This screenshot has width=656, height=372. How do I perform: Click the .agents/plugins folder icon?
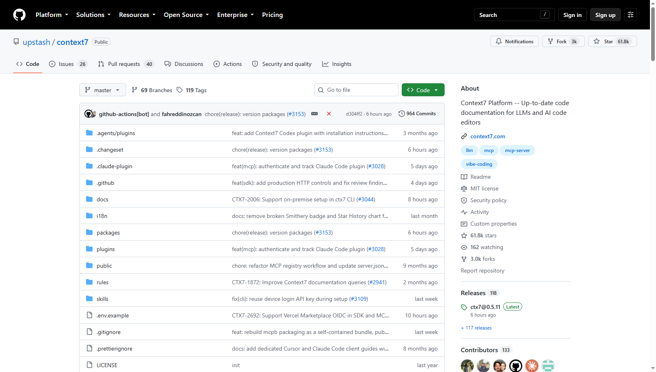89,133
